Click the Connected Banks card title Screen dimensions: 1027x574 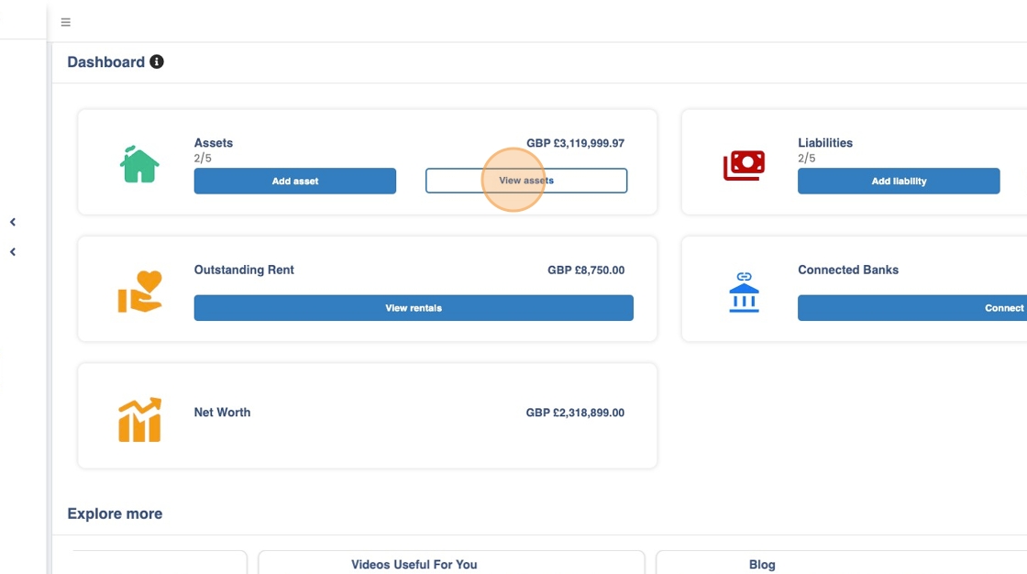click(848, 270)
